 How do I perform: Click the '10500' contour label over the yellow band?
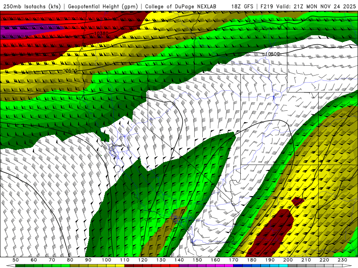(70, 71)
